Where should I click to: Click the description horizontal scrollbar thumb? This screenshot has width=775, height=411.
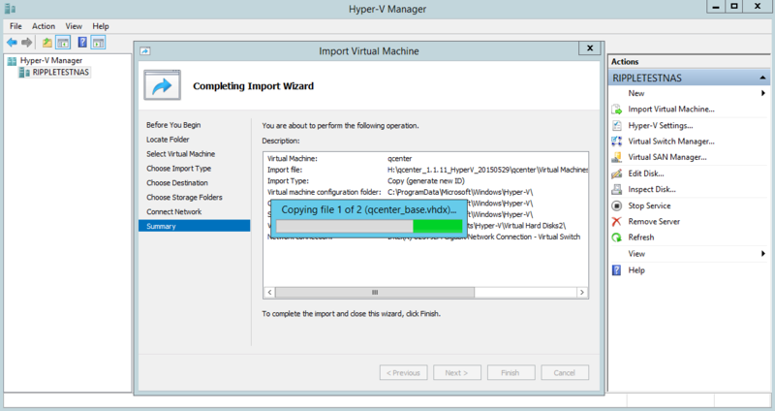pos(375,293)
